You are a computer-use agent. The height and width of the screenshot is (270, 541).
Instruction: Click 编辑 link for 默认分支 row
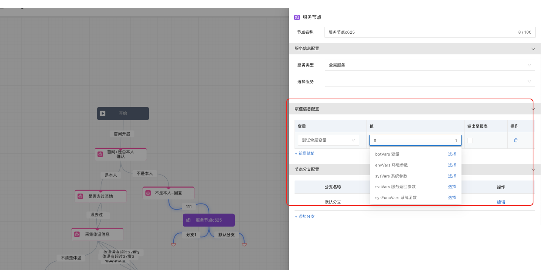point(501,202)
